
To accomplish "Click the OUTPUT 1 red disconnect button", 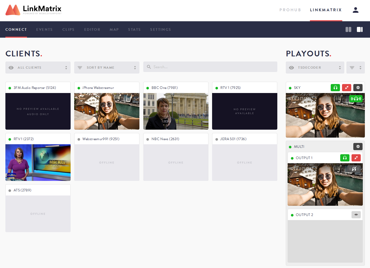I will 356,158.
